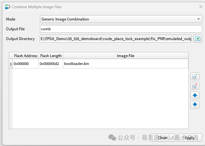The height and width of the screenshot is (146, 205).
Task: Click the Output File text field
Action: (121, 29)
